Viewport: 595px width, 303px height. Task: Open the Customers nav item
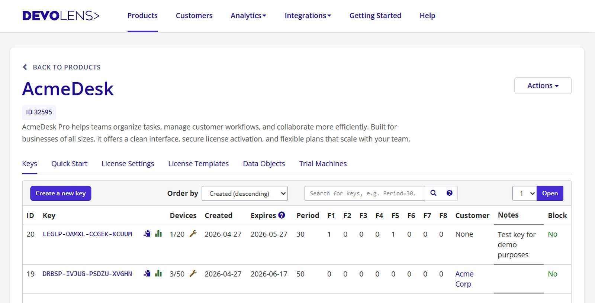tap(194, 16)
